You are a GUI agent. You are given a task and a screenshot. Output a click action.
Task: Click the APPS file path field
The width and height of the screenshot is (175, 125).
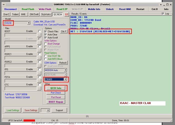(21, 50)
